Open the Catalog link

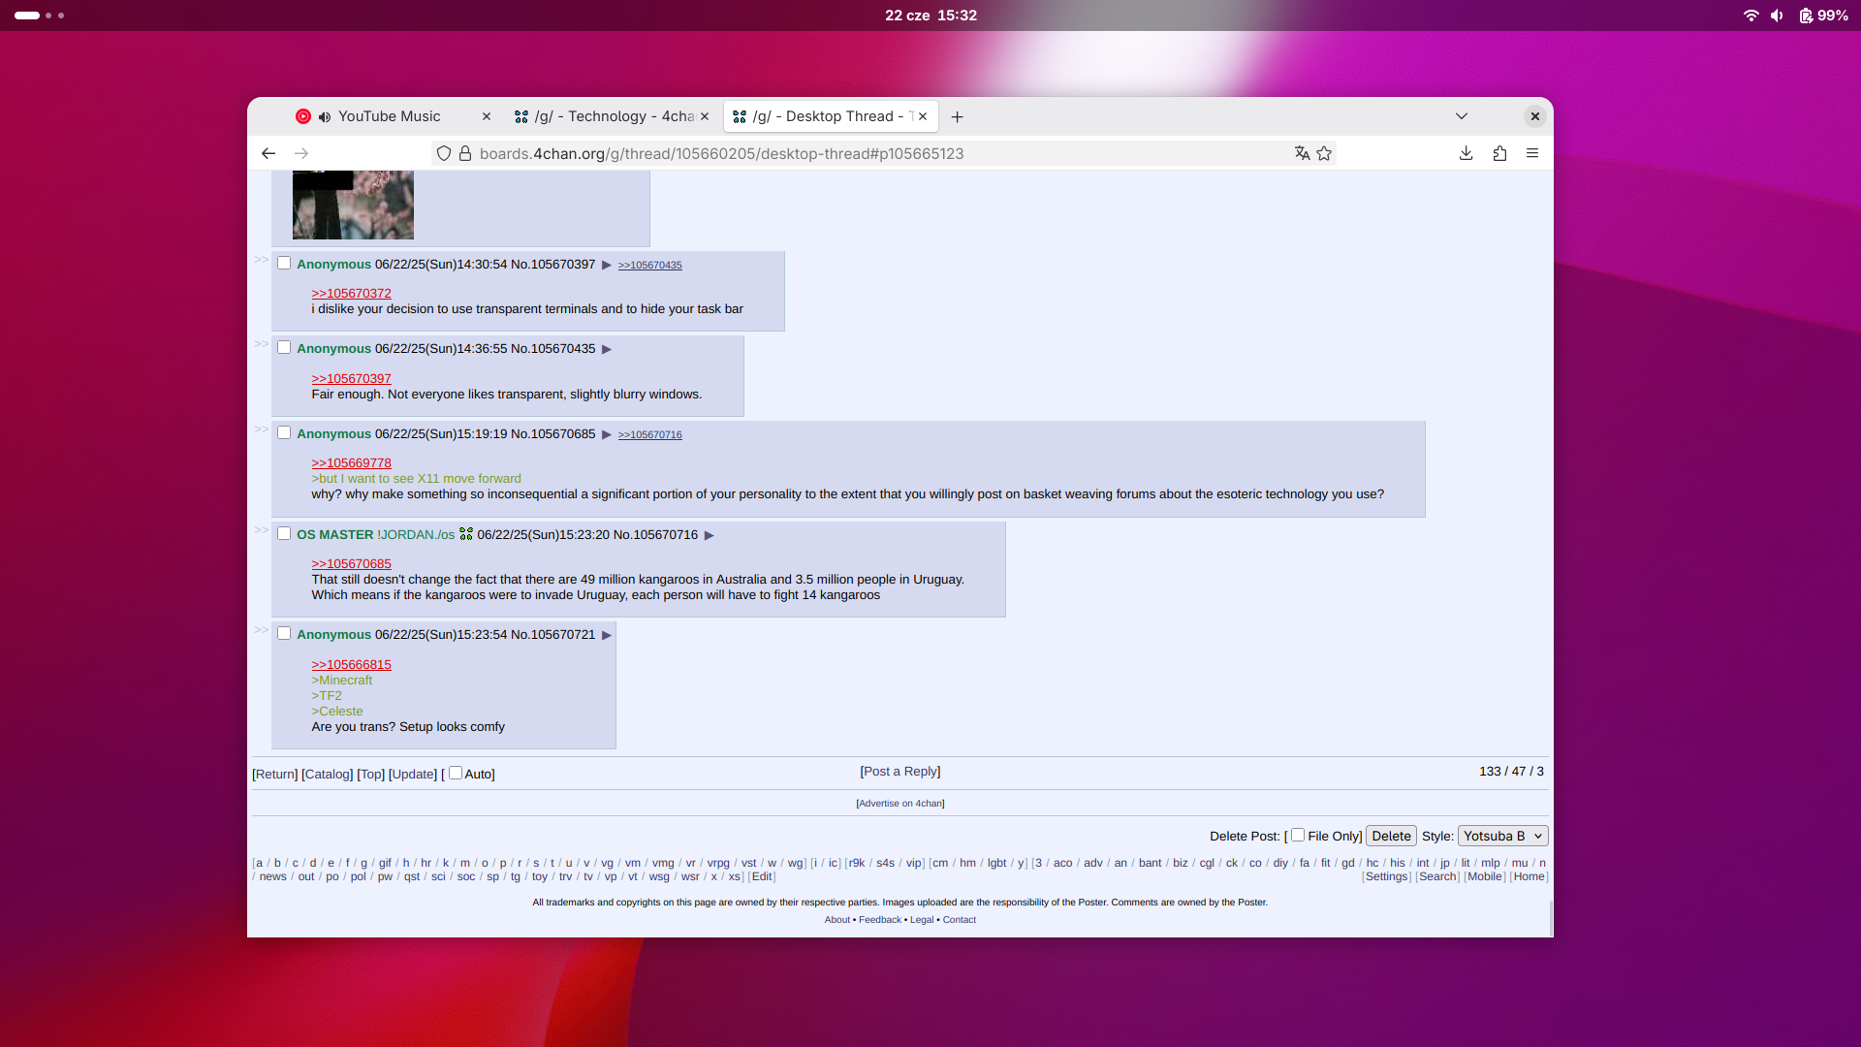click(327, 774)
